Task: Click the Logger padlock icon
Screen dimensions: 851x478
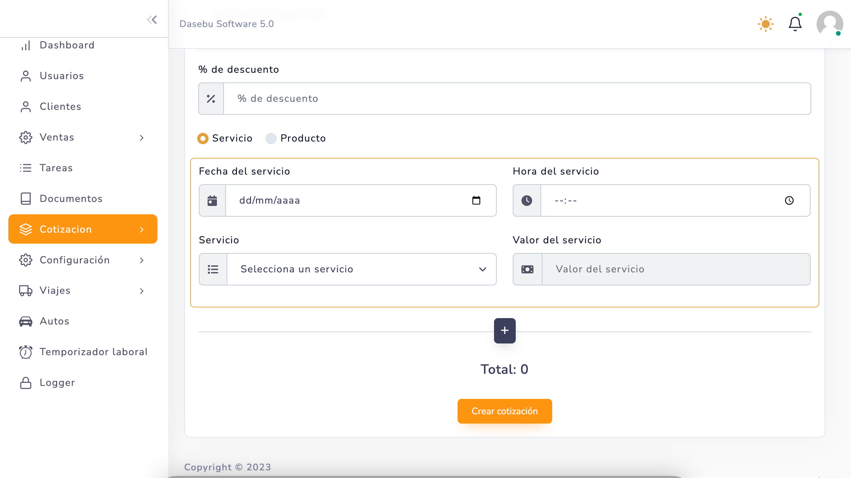Action: [26, 383]
